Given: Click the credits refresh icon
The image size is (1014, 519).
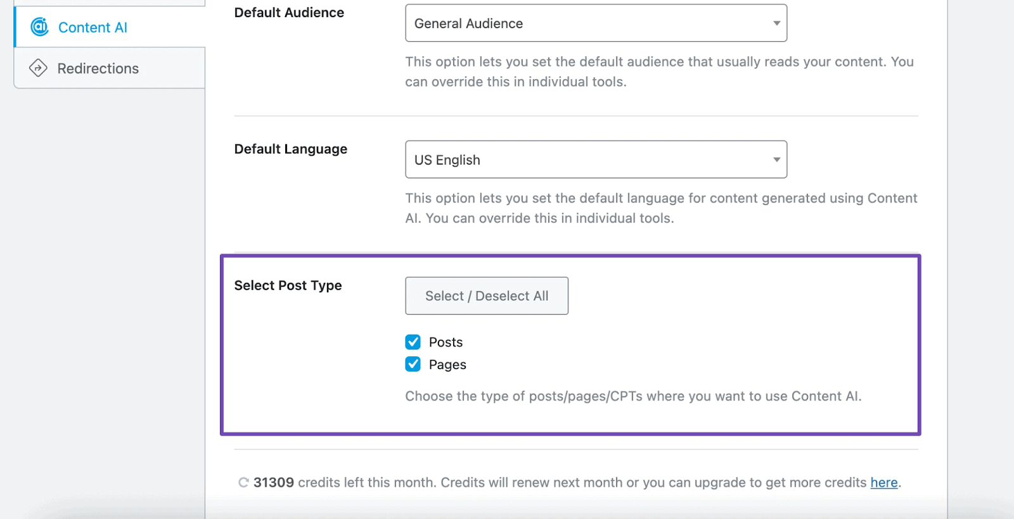Looking at the screenshot, I should [x=243, y=482].
